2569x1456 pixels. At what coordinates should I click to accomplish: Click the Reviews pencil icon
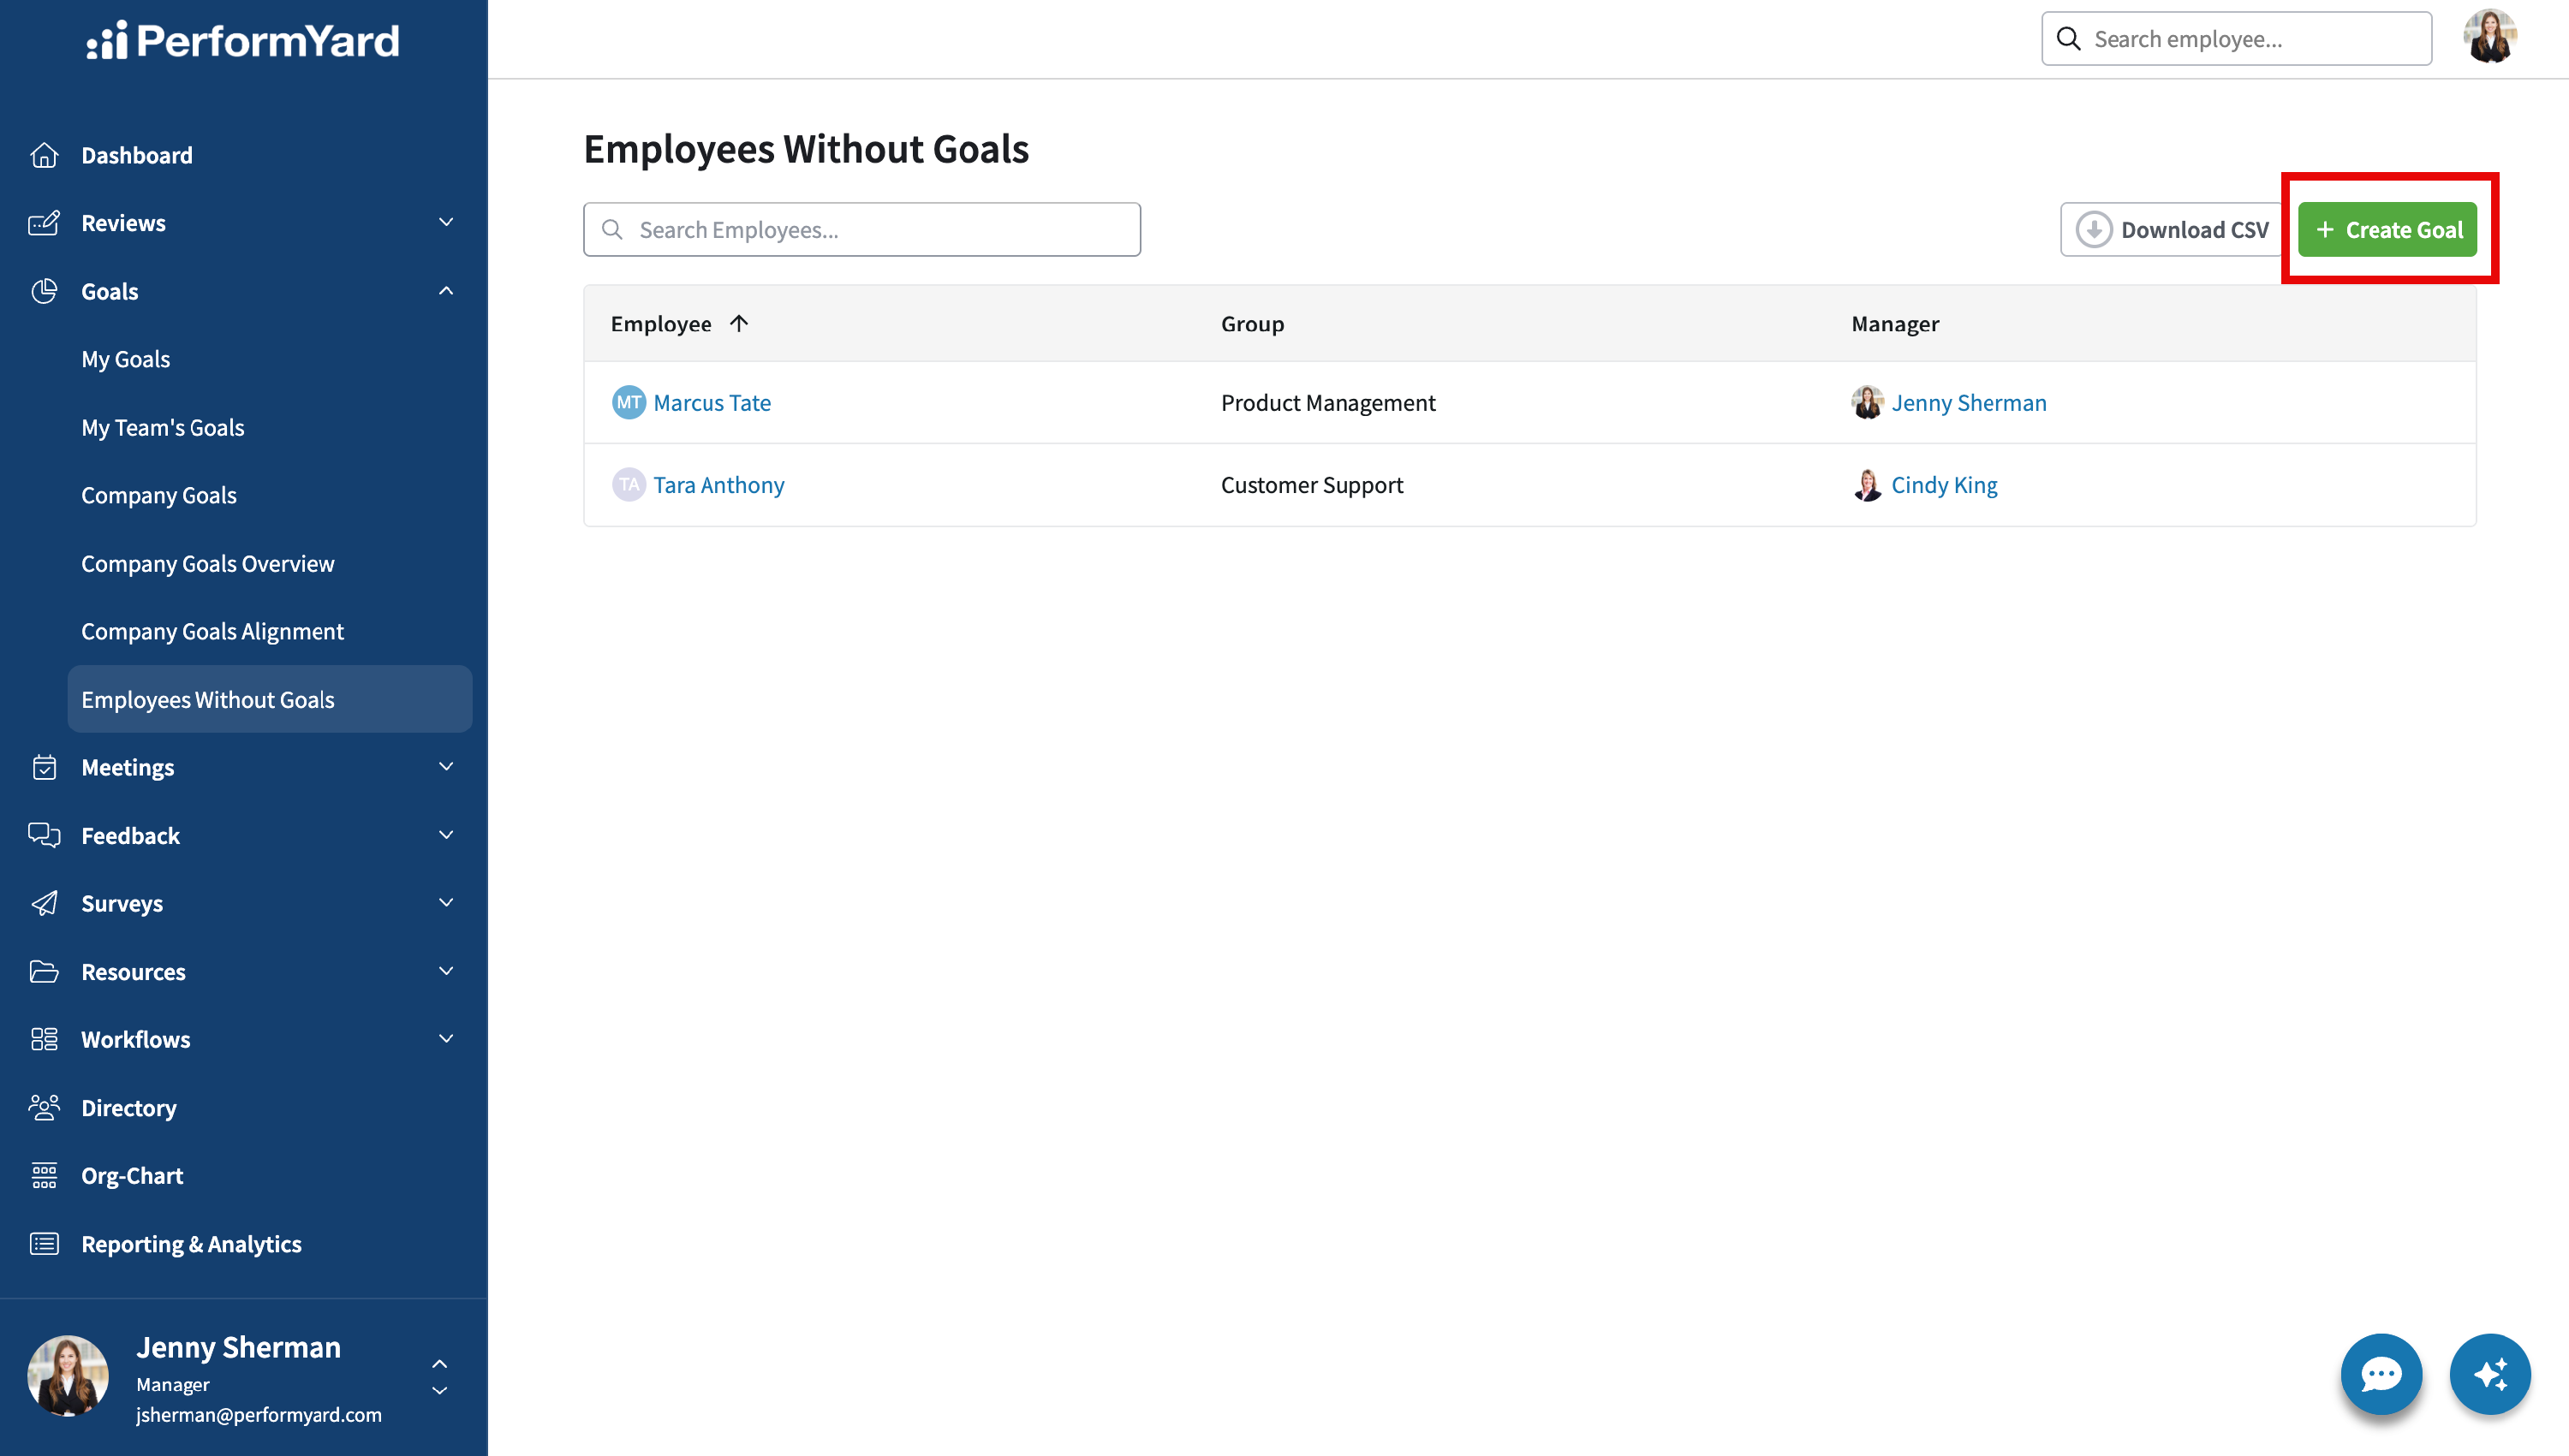44,223
